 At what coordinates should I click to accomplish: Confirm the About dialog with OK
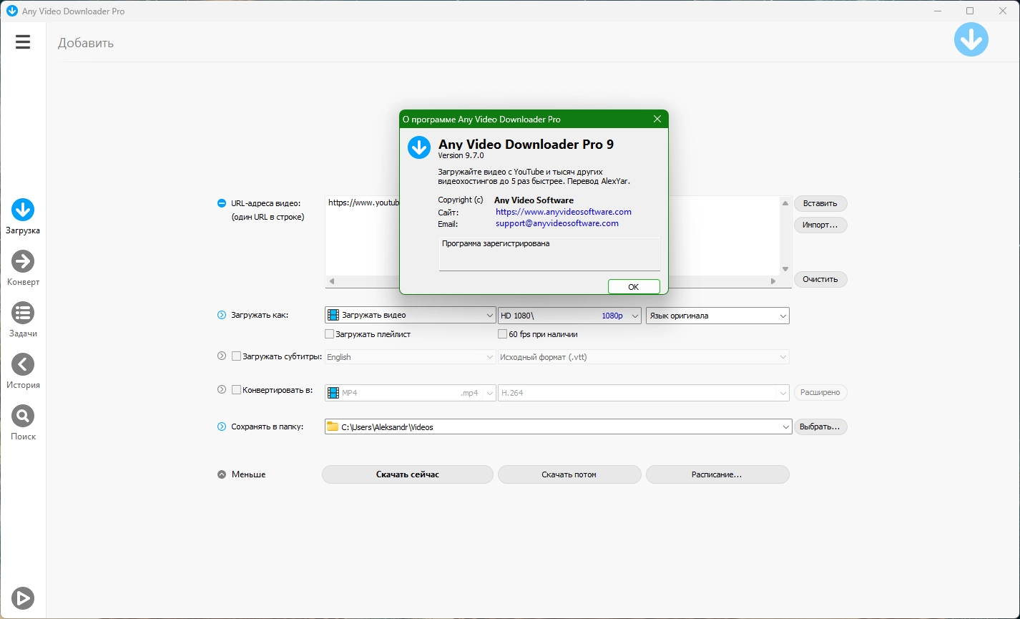point(634,286)
